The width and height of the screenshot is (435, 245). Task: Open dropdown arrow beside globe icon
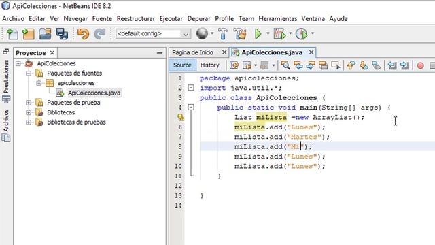212,33
